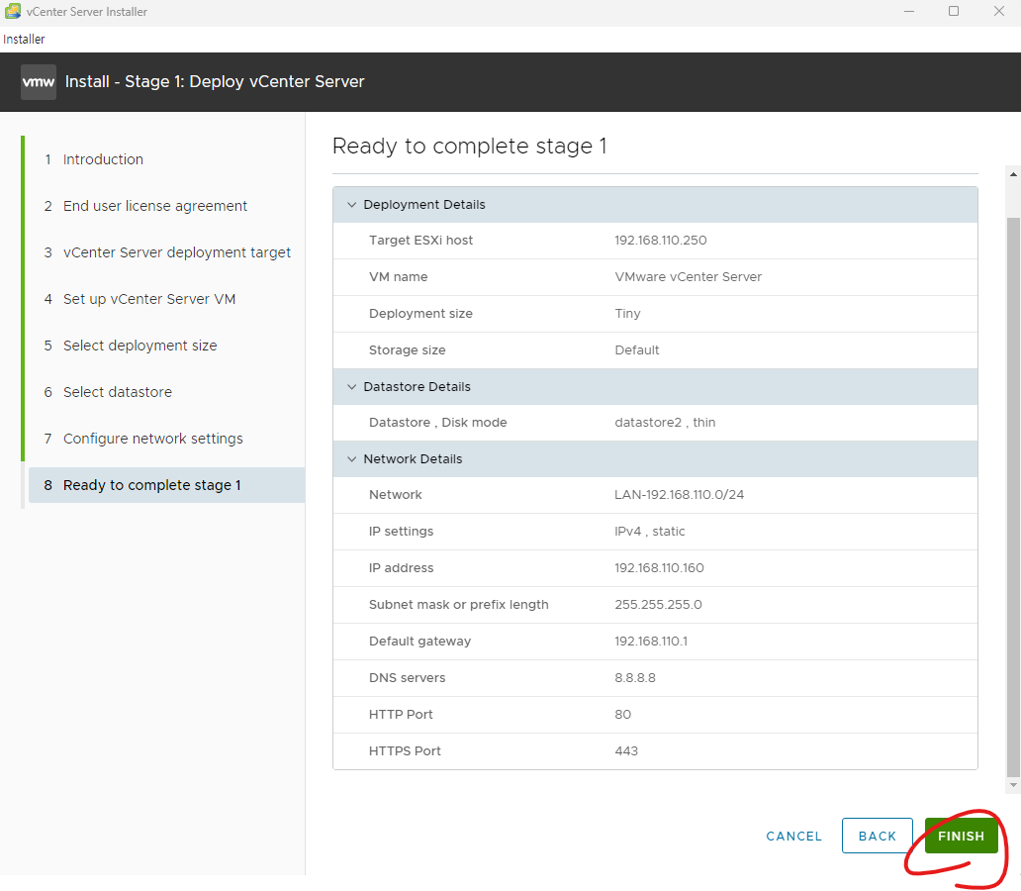Minimize the installer window
The height and width of the screenshot is (891, 1021).
click(x=909, y=12)
